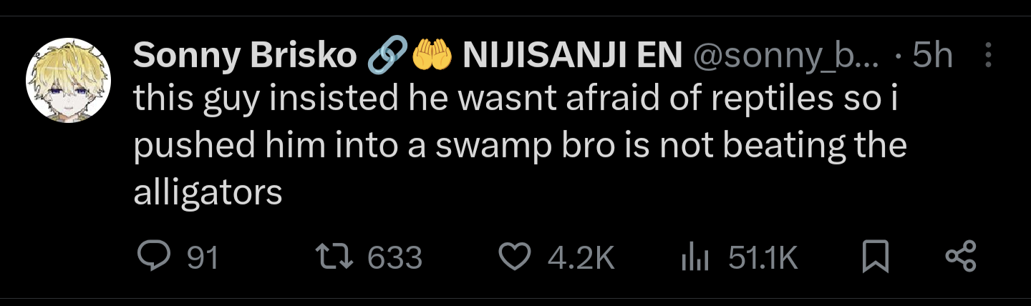Click the 51.1K views count
Screen dimensions: 1031x306
763,257
